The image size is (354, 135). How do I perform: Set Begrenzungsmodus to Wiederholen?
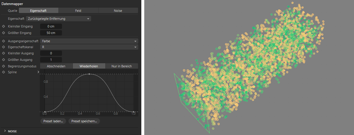[89, 66]
